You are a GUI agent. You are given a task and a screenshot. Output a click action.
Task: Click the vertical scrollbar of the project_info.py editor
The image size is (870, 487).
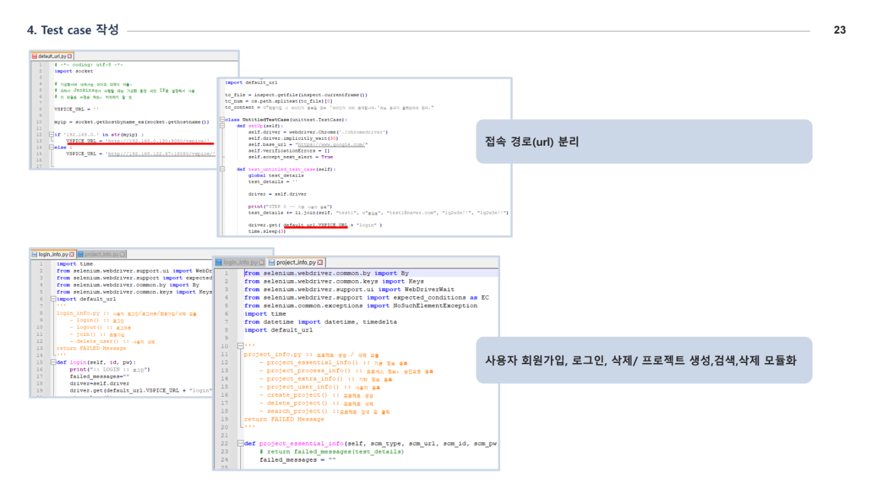[495, 363]
